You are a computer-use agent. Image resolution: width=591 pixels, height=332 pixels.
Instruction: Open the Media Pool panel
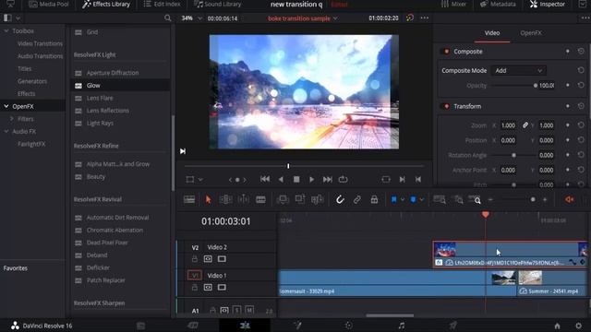pyautogui.click(x=48, y=4)
